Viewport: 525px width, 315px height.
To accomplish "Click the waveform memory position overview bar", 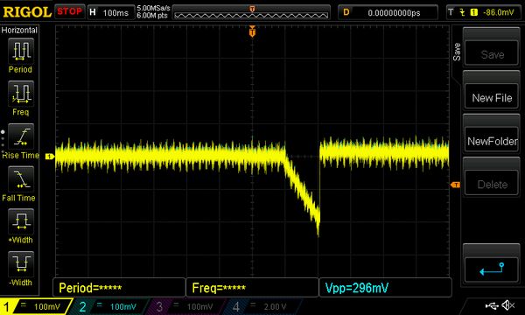I will [251, 13].
